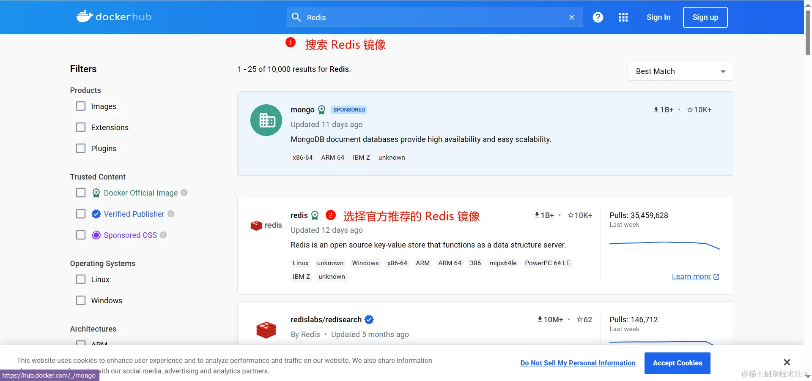
Task: Click the Sponsored OSS purple icon
Action: tap(96, 235)
